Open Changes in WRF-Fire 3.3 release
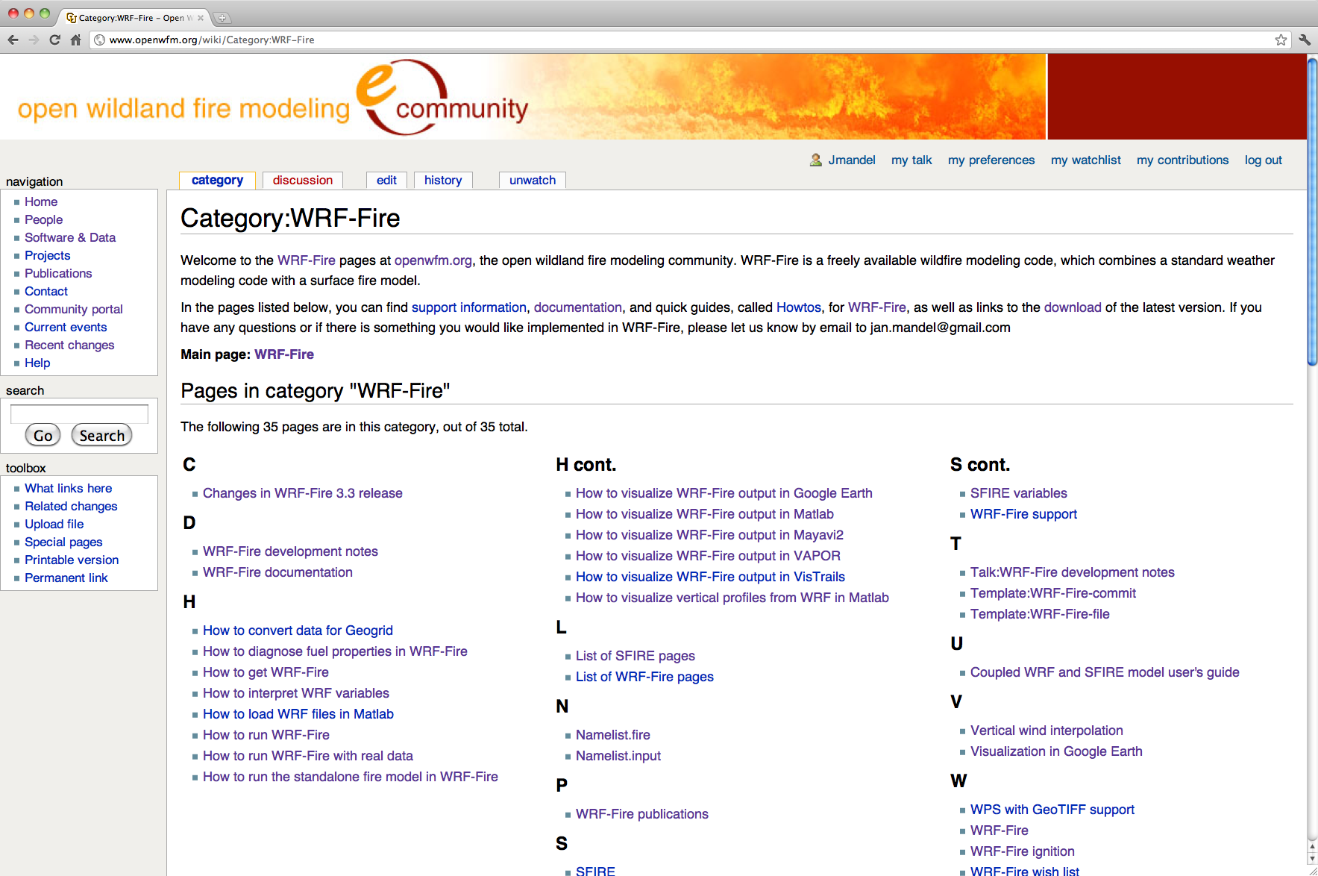 [x=303, y=493]
